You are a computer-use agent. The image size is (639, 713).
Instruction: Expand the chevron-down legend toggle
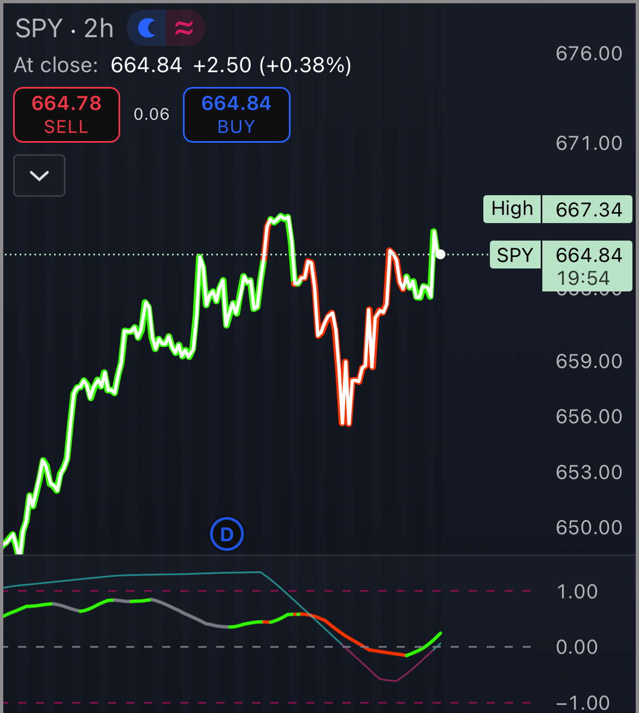(x=39, y=176)
